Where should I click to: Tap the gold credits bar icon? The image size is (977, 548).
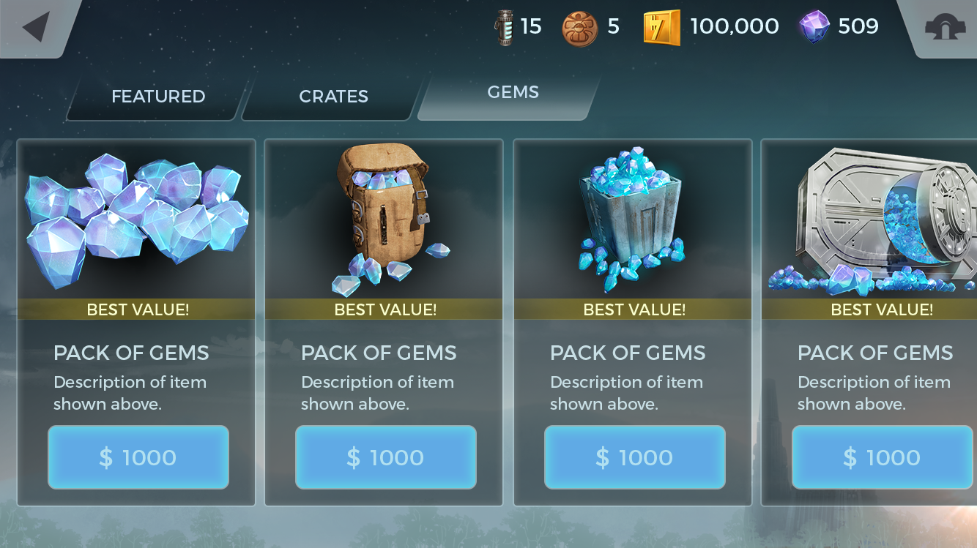[661, 28]
